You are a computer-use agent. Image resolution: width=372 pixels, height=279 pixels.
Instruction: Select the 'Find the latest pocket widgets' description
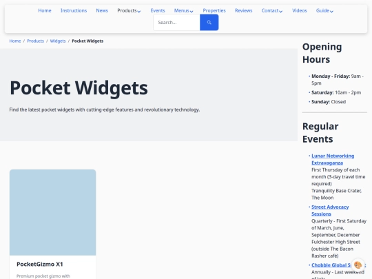point(105,110)
